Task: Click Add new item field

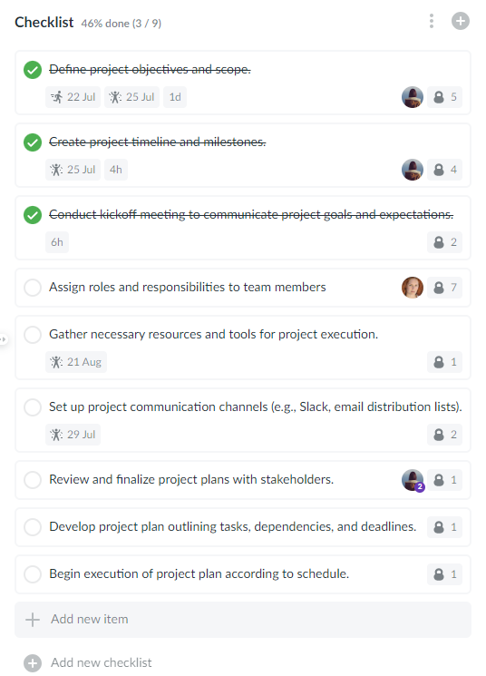Action: [243, 620]
